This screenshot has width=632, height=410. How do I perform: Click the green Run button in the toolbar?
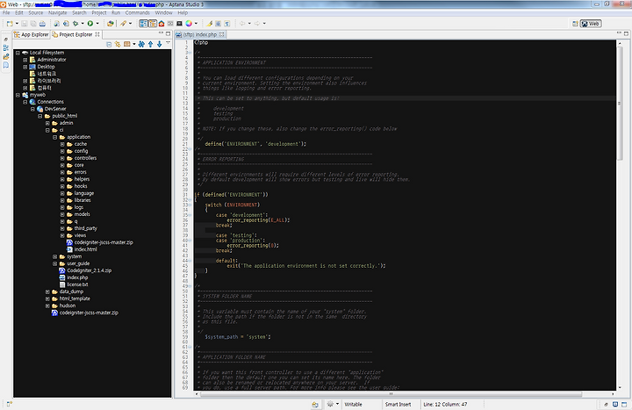[90, 24]
